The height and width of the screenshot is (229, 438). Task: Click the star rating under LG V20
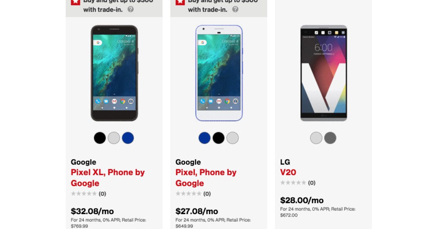tap(293, 183)
